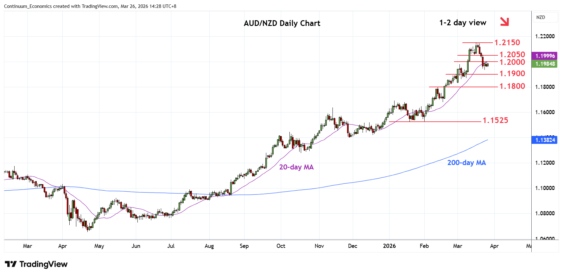
Task: Click the TradingView wordmark link
Action: point(43,264)
